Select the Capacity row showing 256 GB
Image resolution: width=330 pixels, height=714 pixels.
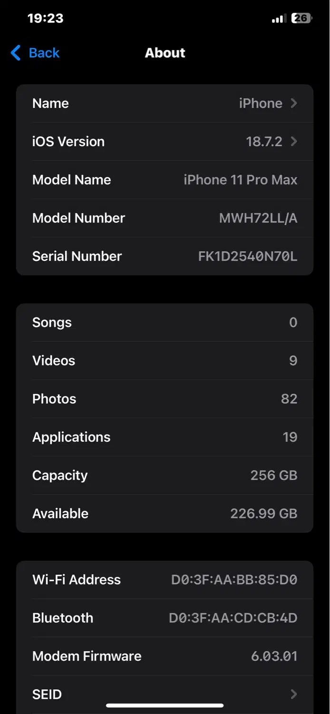pyautogui.click(x=165, y=475)
